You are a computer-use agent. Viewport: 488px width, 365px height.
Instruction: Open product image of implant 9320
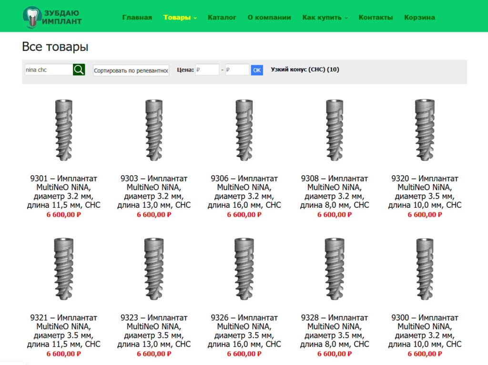coord(425,131)
